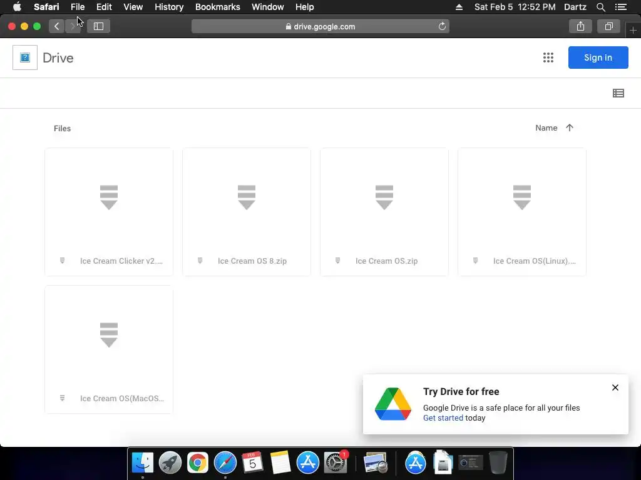Screen dimensions: 641x480
Task: Reload the page icon in address bar
Action: pos(442,26)
